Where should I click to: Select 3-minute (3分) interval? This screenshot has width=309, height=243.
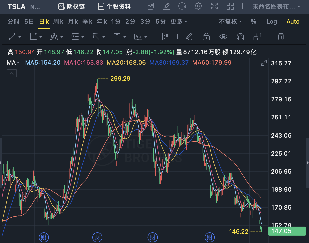click(x=145, y=22)
